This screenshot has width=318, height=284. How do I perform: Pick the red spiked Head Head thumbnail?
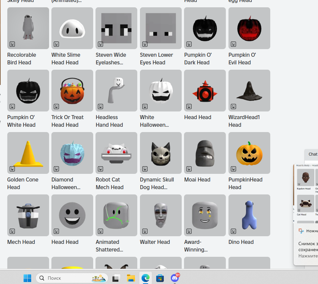pyautogui.click(x=205, y=91)
